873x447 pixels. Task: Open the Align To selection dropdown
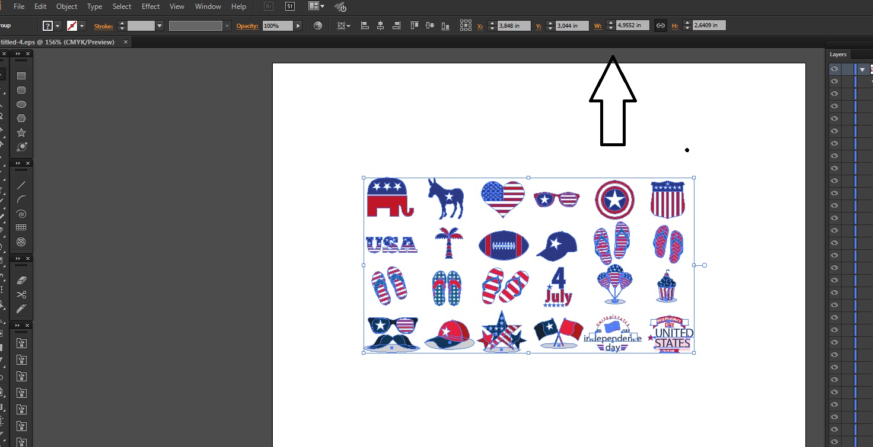click(x=343, y=25)
